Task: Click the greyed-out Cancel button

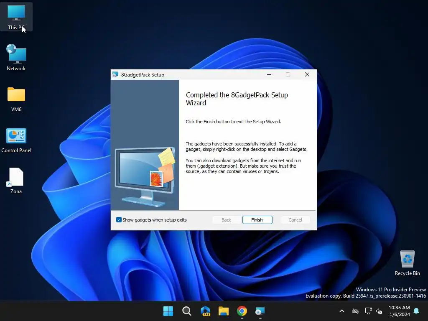Action: (x=295, y=220)
